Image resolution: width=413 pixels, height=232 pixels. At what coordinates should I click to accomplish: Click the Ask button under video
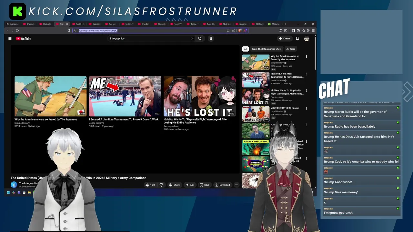(x=190, y=185)
